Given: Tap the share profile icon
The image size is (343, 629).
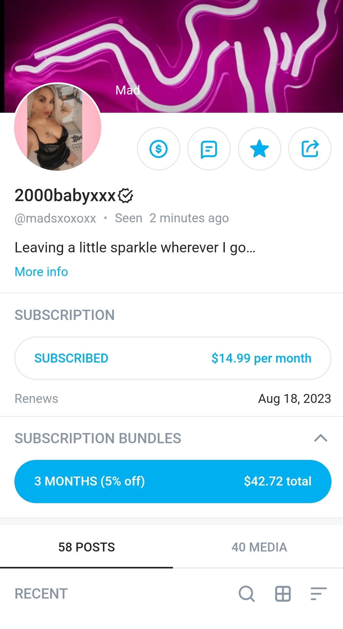Looking at the screenshot, I should [310, 149].
